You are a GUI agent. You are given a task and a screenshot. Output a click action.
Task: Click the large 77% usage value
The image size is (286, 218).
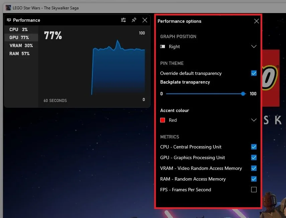coord(53,35)
